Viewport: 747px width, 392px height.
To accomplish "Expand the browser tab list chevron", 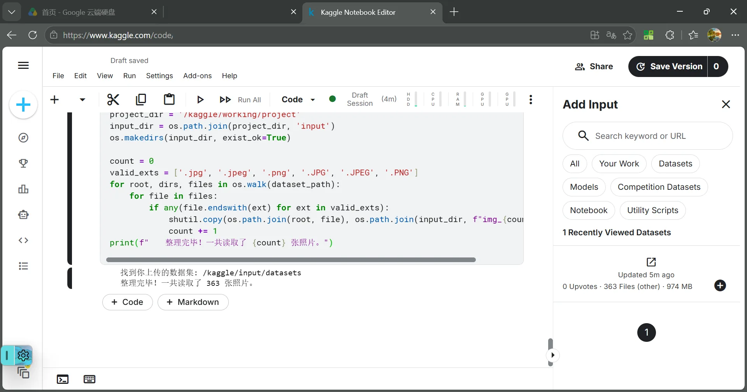I will [x=12, y=12].
